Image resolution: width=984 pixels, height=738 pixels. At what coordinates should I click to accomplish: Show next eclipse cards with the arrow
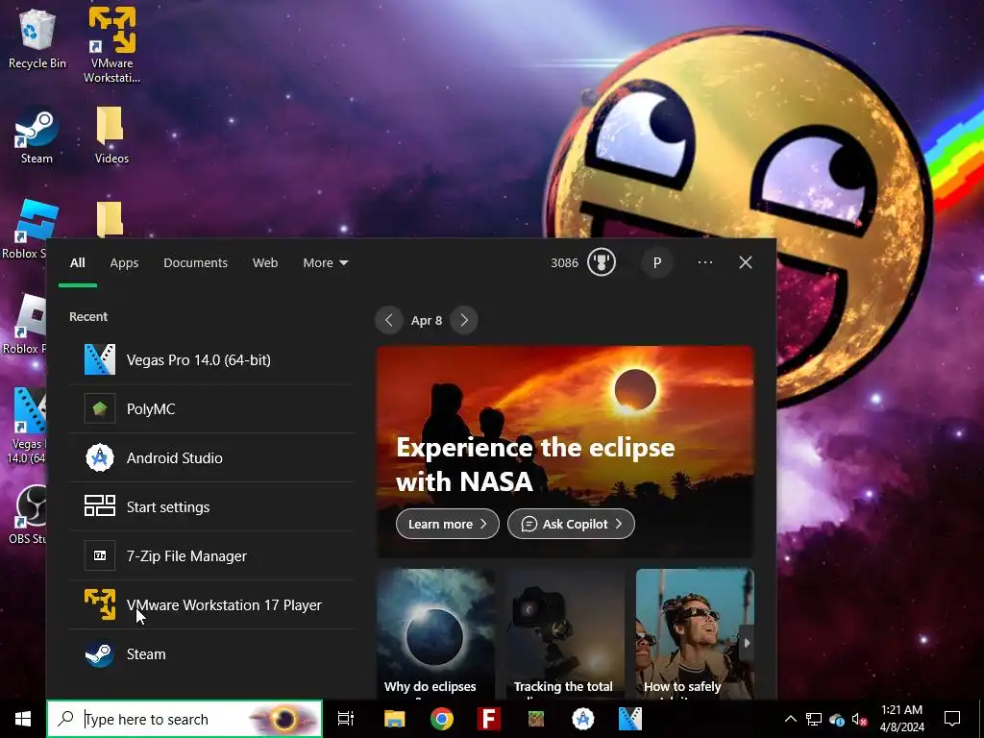[x=746, y=643]
